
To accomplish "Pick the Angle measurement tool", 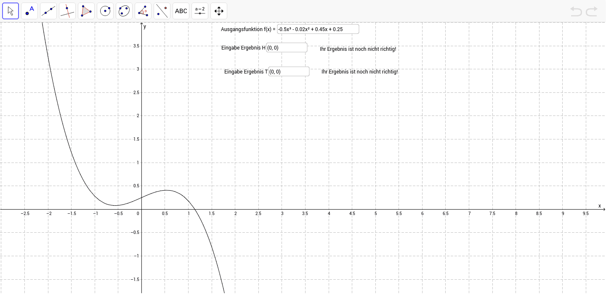I will point(143,11).
